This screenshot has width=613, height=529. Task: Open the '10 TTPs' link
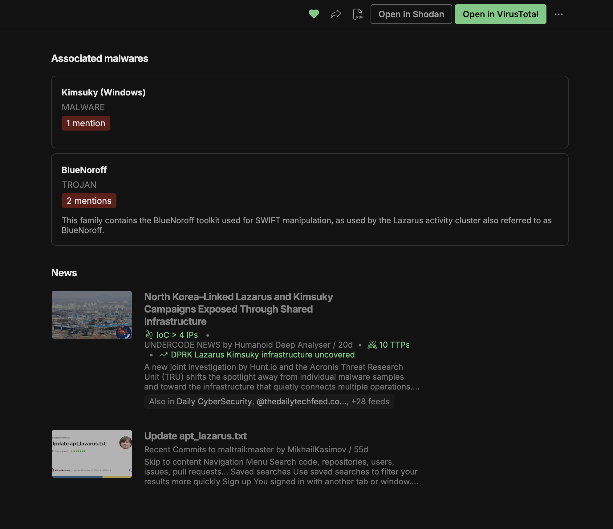click(394, 345)
